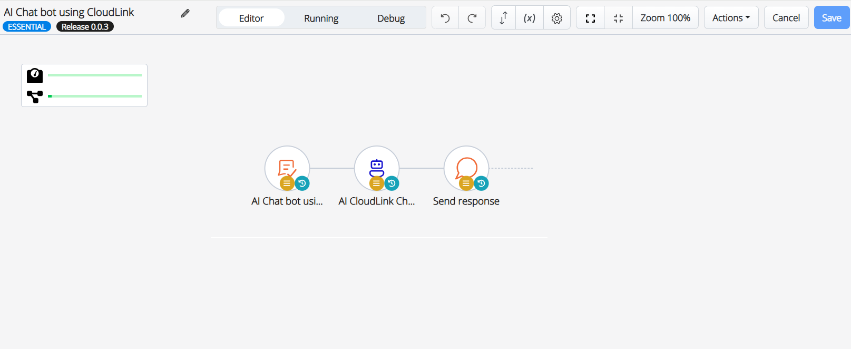This screenshot has height=349, width=851.
Task: Switch to the Debug tab
Action: point(391,18)
